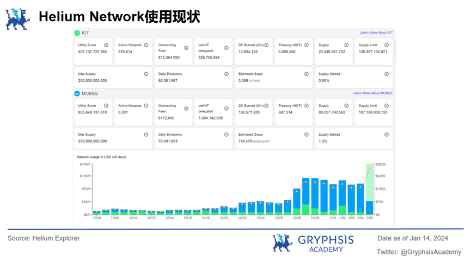The image size is (471, 260).
Task: Click the blue gryphon logo beside slide title
Action: click(18, 18)
